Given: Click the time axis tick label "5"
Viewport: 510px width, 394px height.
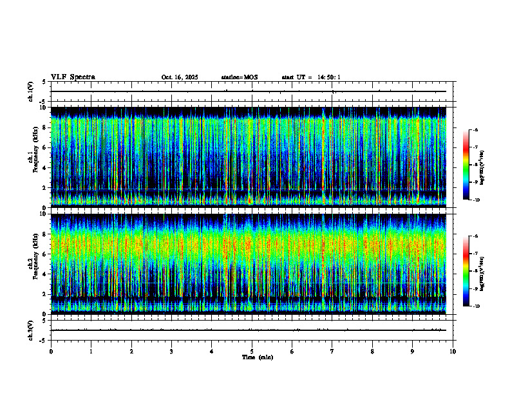Looking at the screenshot, I should [252, 352].
